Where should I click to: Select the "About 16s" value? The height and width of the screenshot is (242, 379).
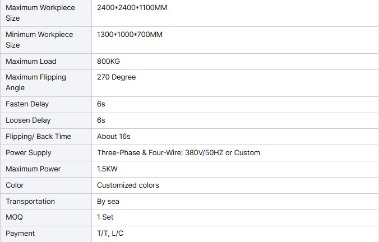click(x=113, y=137)
